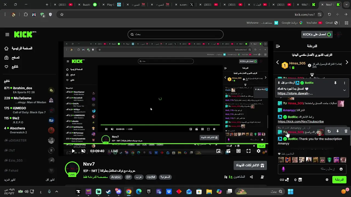This screenshot has height=197, width=351.
Task: Open the player clip icon
Action: [228, 151]
